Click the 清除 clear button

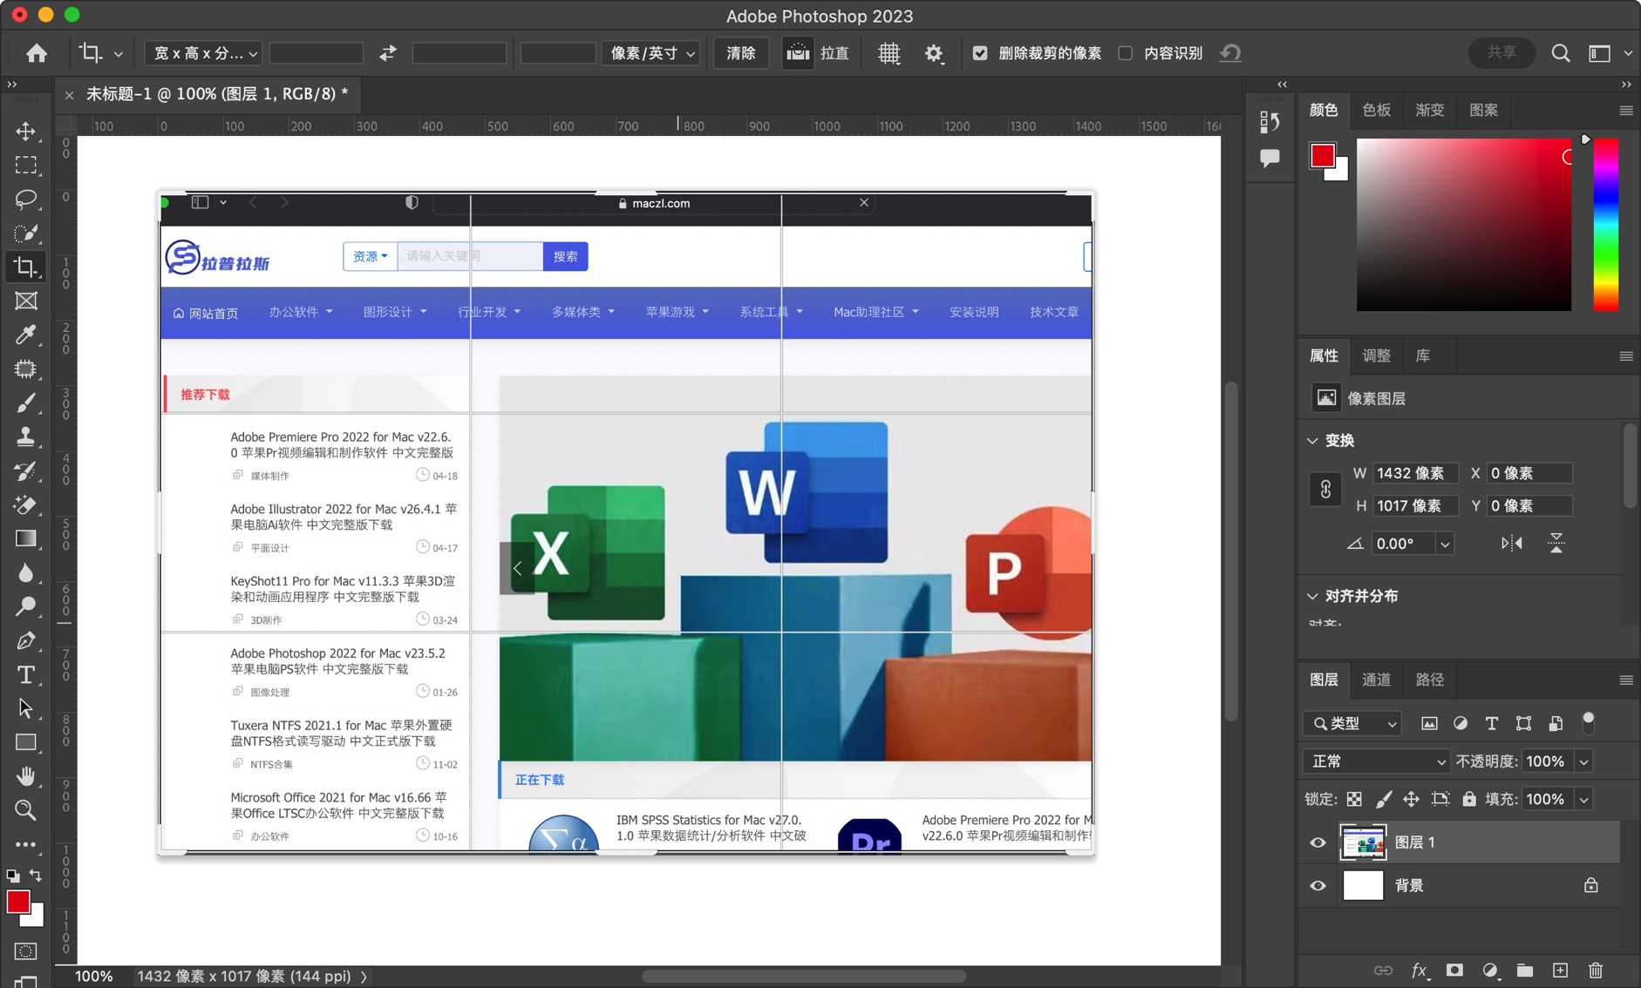(x=741, y=53)
